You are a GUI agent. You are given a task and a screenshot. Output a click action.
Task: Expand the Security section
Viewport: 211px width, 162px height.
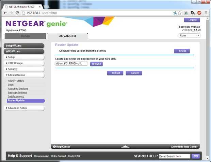point(24,69)
